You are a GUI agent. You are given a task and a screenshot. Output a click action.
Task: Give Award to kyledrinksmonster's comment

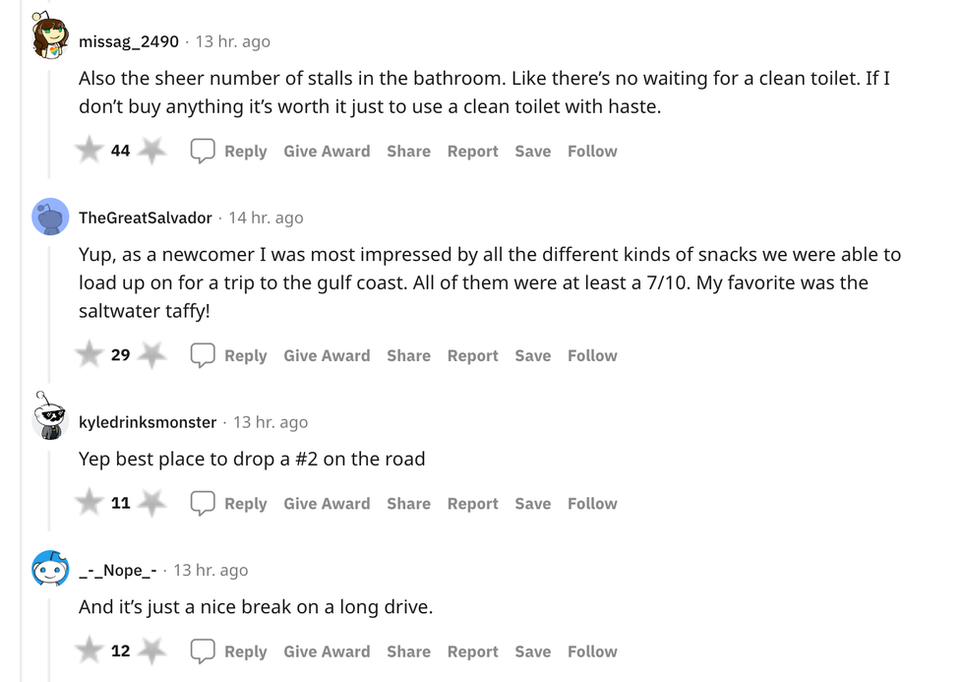327,503
